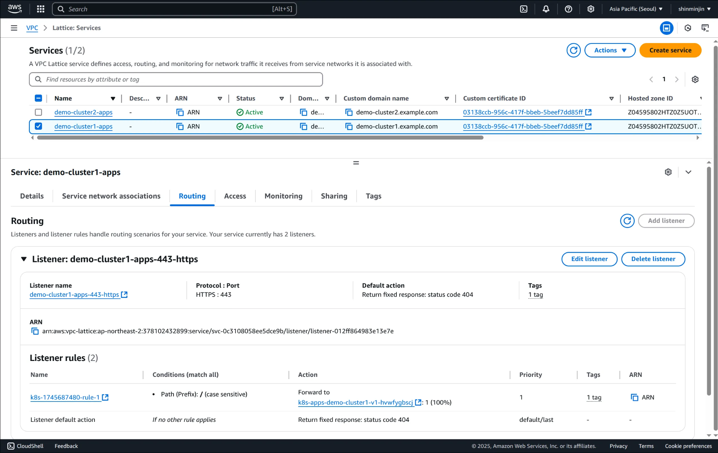The height and width of the screenshot is (453, 718).
Task: Sort by Custom domain name column arrow
Action: (x=447, y=99)
